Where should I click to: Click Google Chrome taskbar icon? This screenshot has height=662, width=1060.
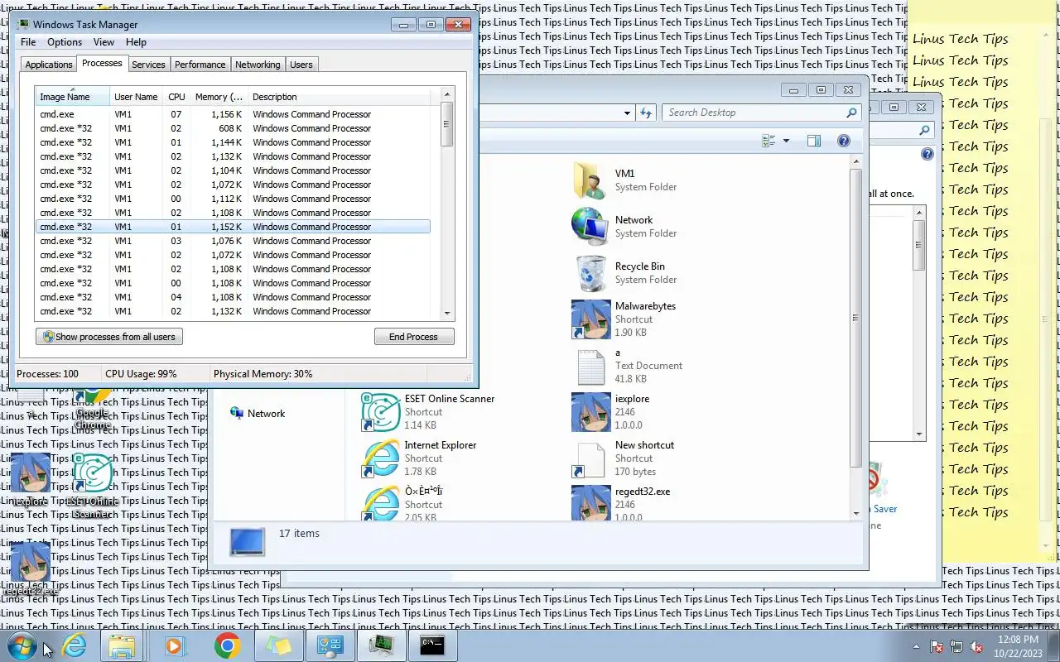(227, 645)
